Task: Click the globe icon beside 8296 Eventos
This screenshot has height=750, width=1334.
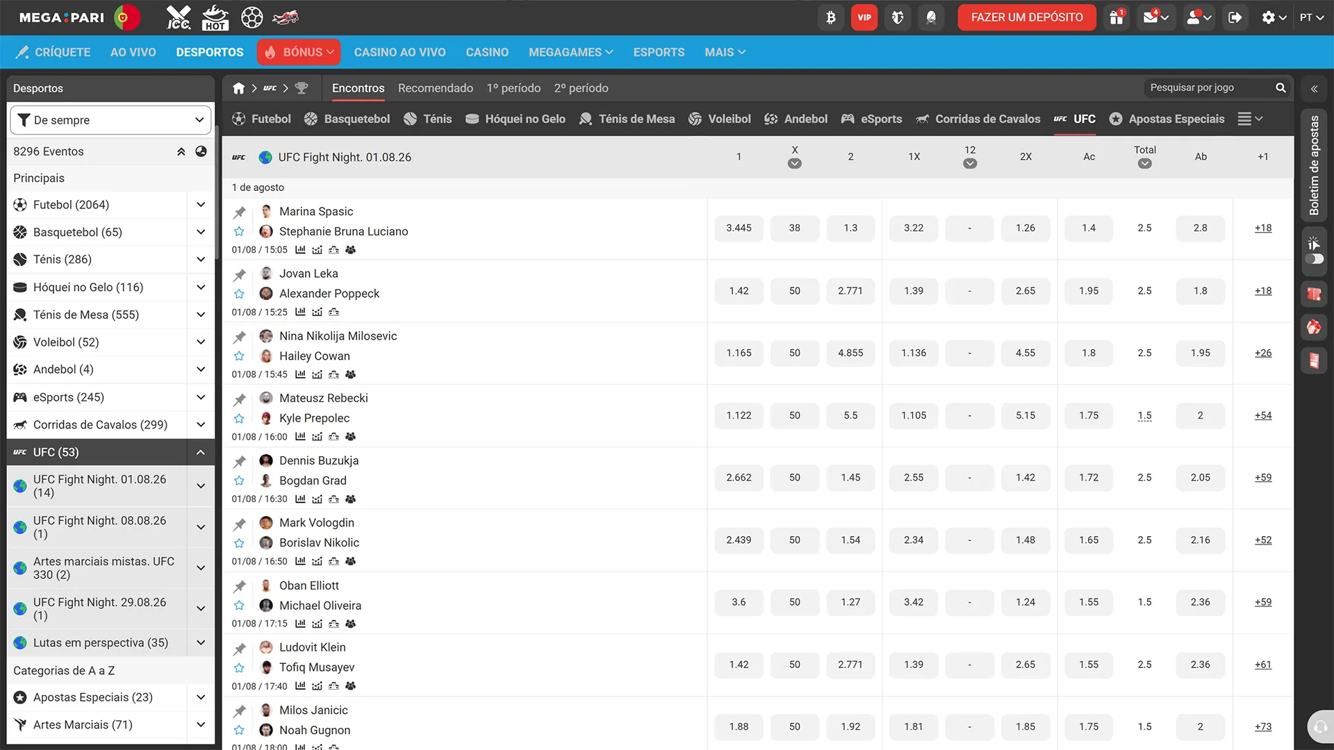Action: [x=201, y=151]
